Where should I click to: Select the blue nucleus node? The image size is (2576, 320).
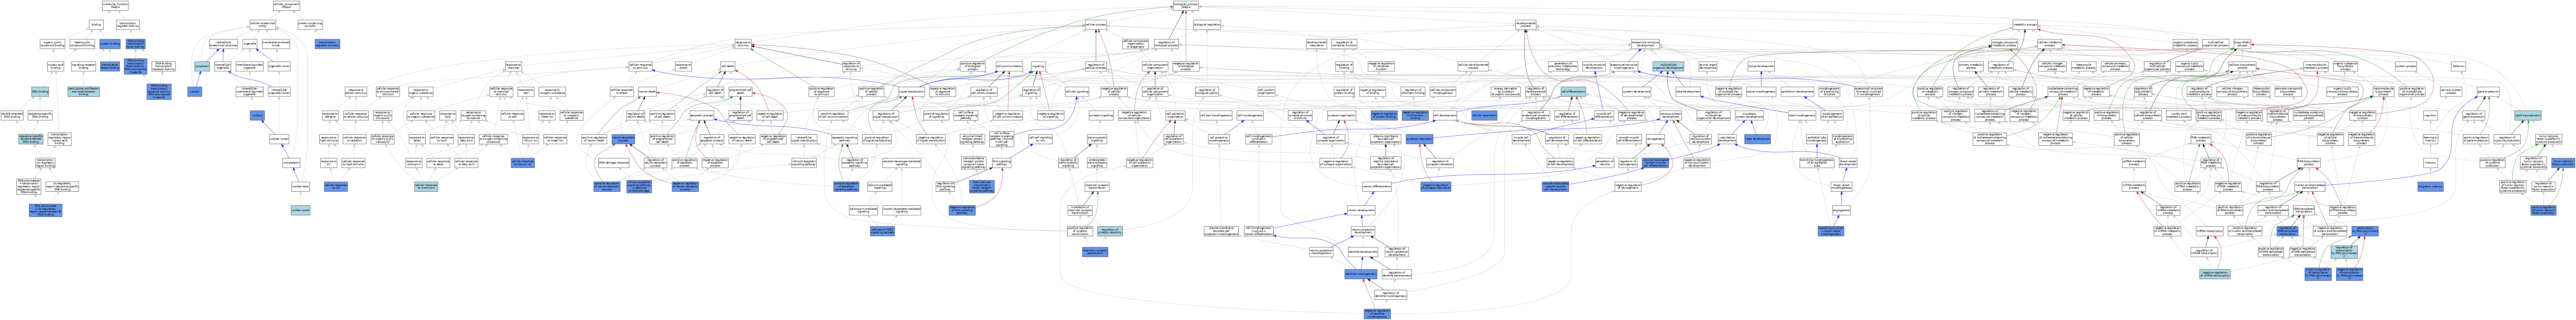coord(257,115)
